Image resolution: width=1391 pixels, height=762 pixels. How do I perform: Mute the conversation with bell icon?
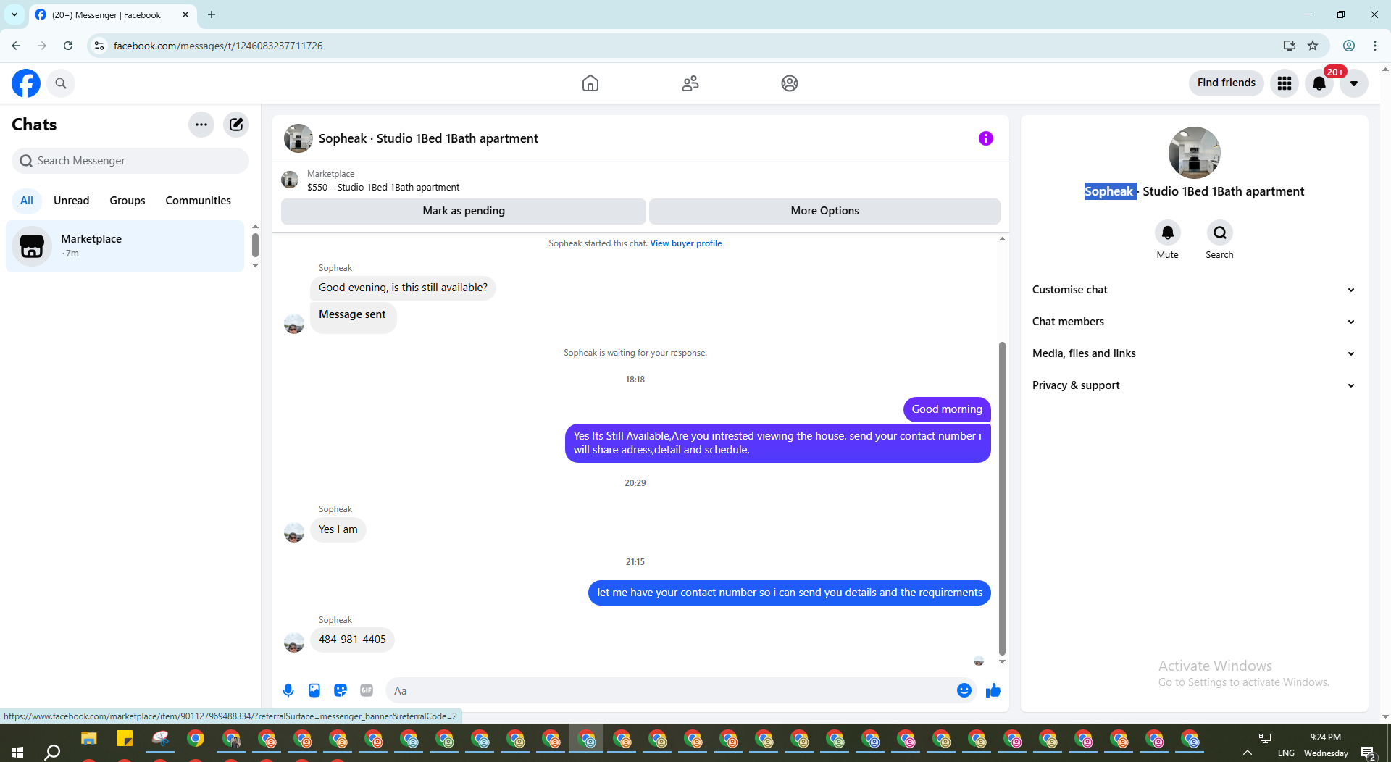click(1168, 233)
